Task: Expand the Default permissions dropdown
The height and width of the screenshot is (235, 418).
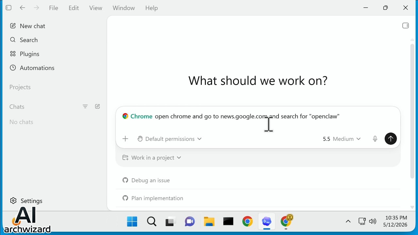Action: pyautogui.click(x=169, y=139)
